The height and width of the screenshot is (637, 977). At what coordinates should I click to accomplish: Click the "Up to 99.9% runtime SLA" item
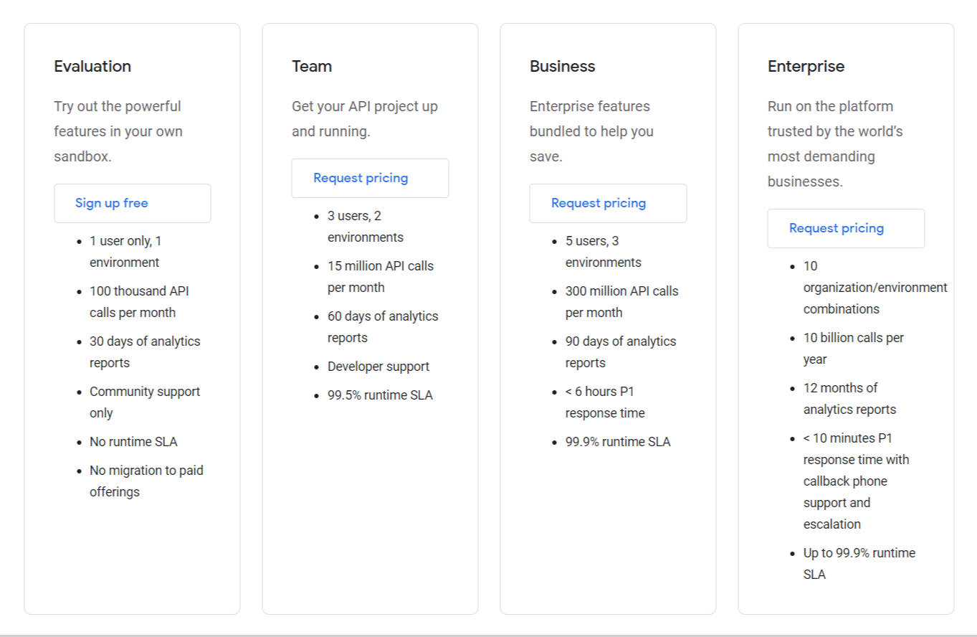coord(858,564)
